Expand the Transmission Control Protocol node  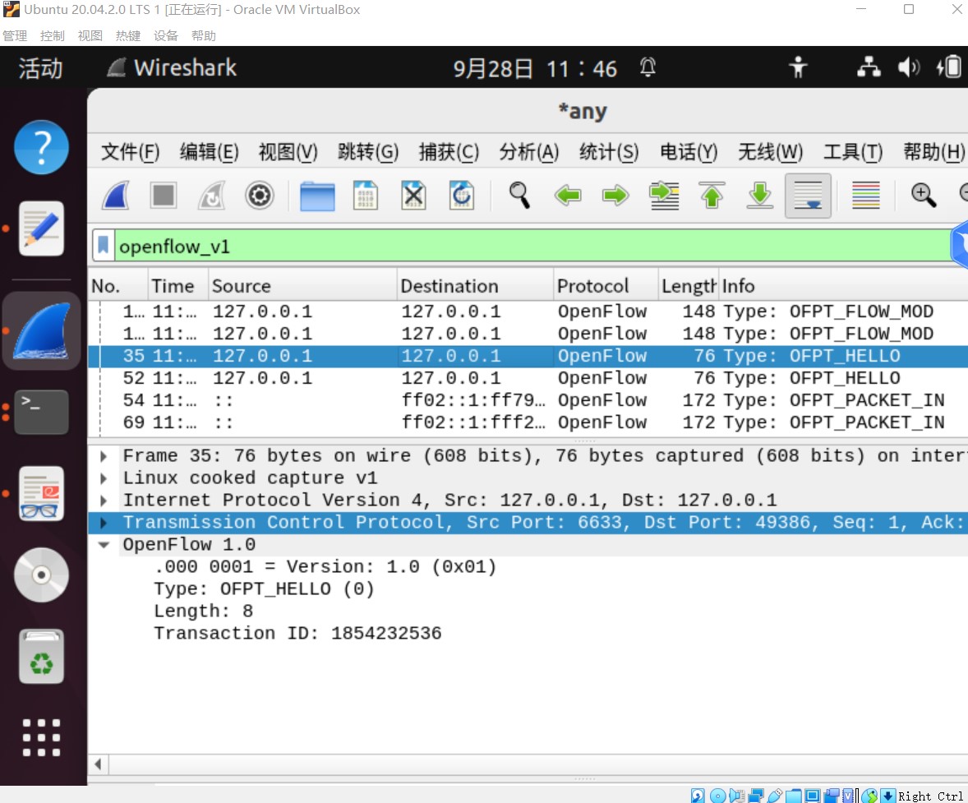[x=104, y=522]
